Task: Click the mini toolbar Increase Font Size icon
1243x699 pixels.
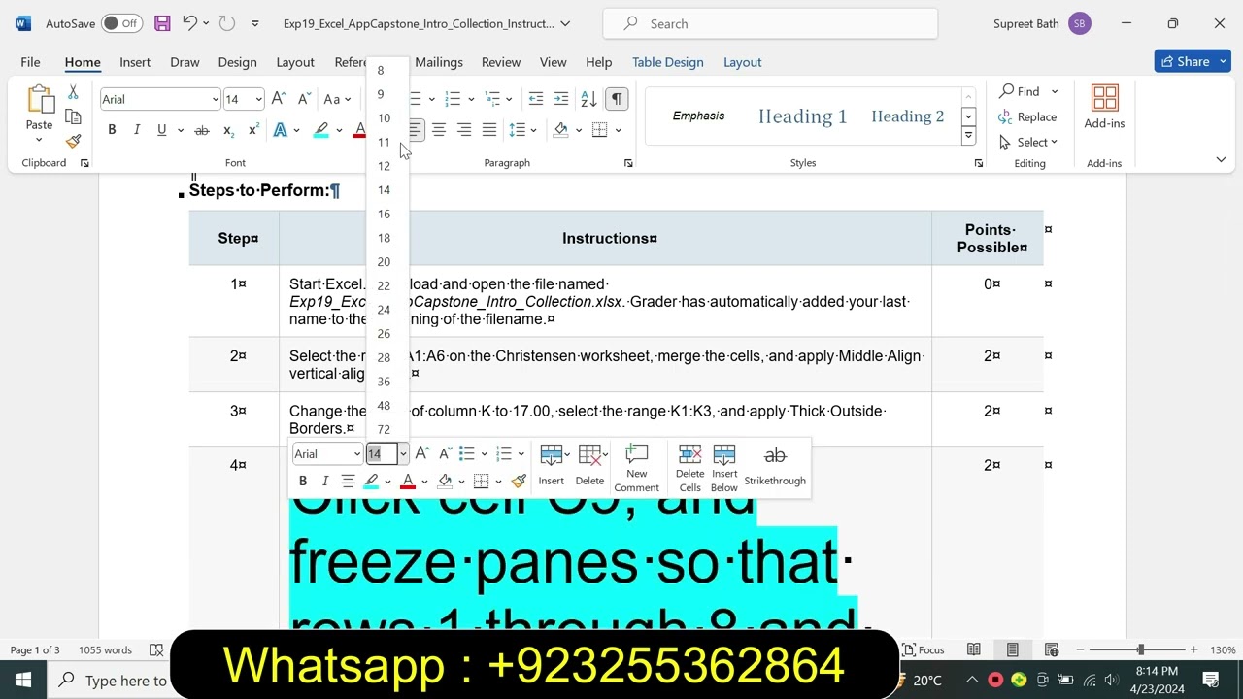Action: click(x=421, y=453)
